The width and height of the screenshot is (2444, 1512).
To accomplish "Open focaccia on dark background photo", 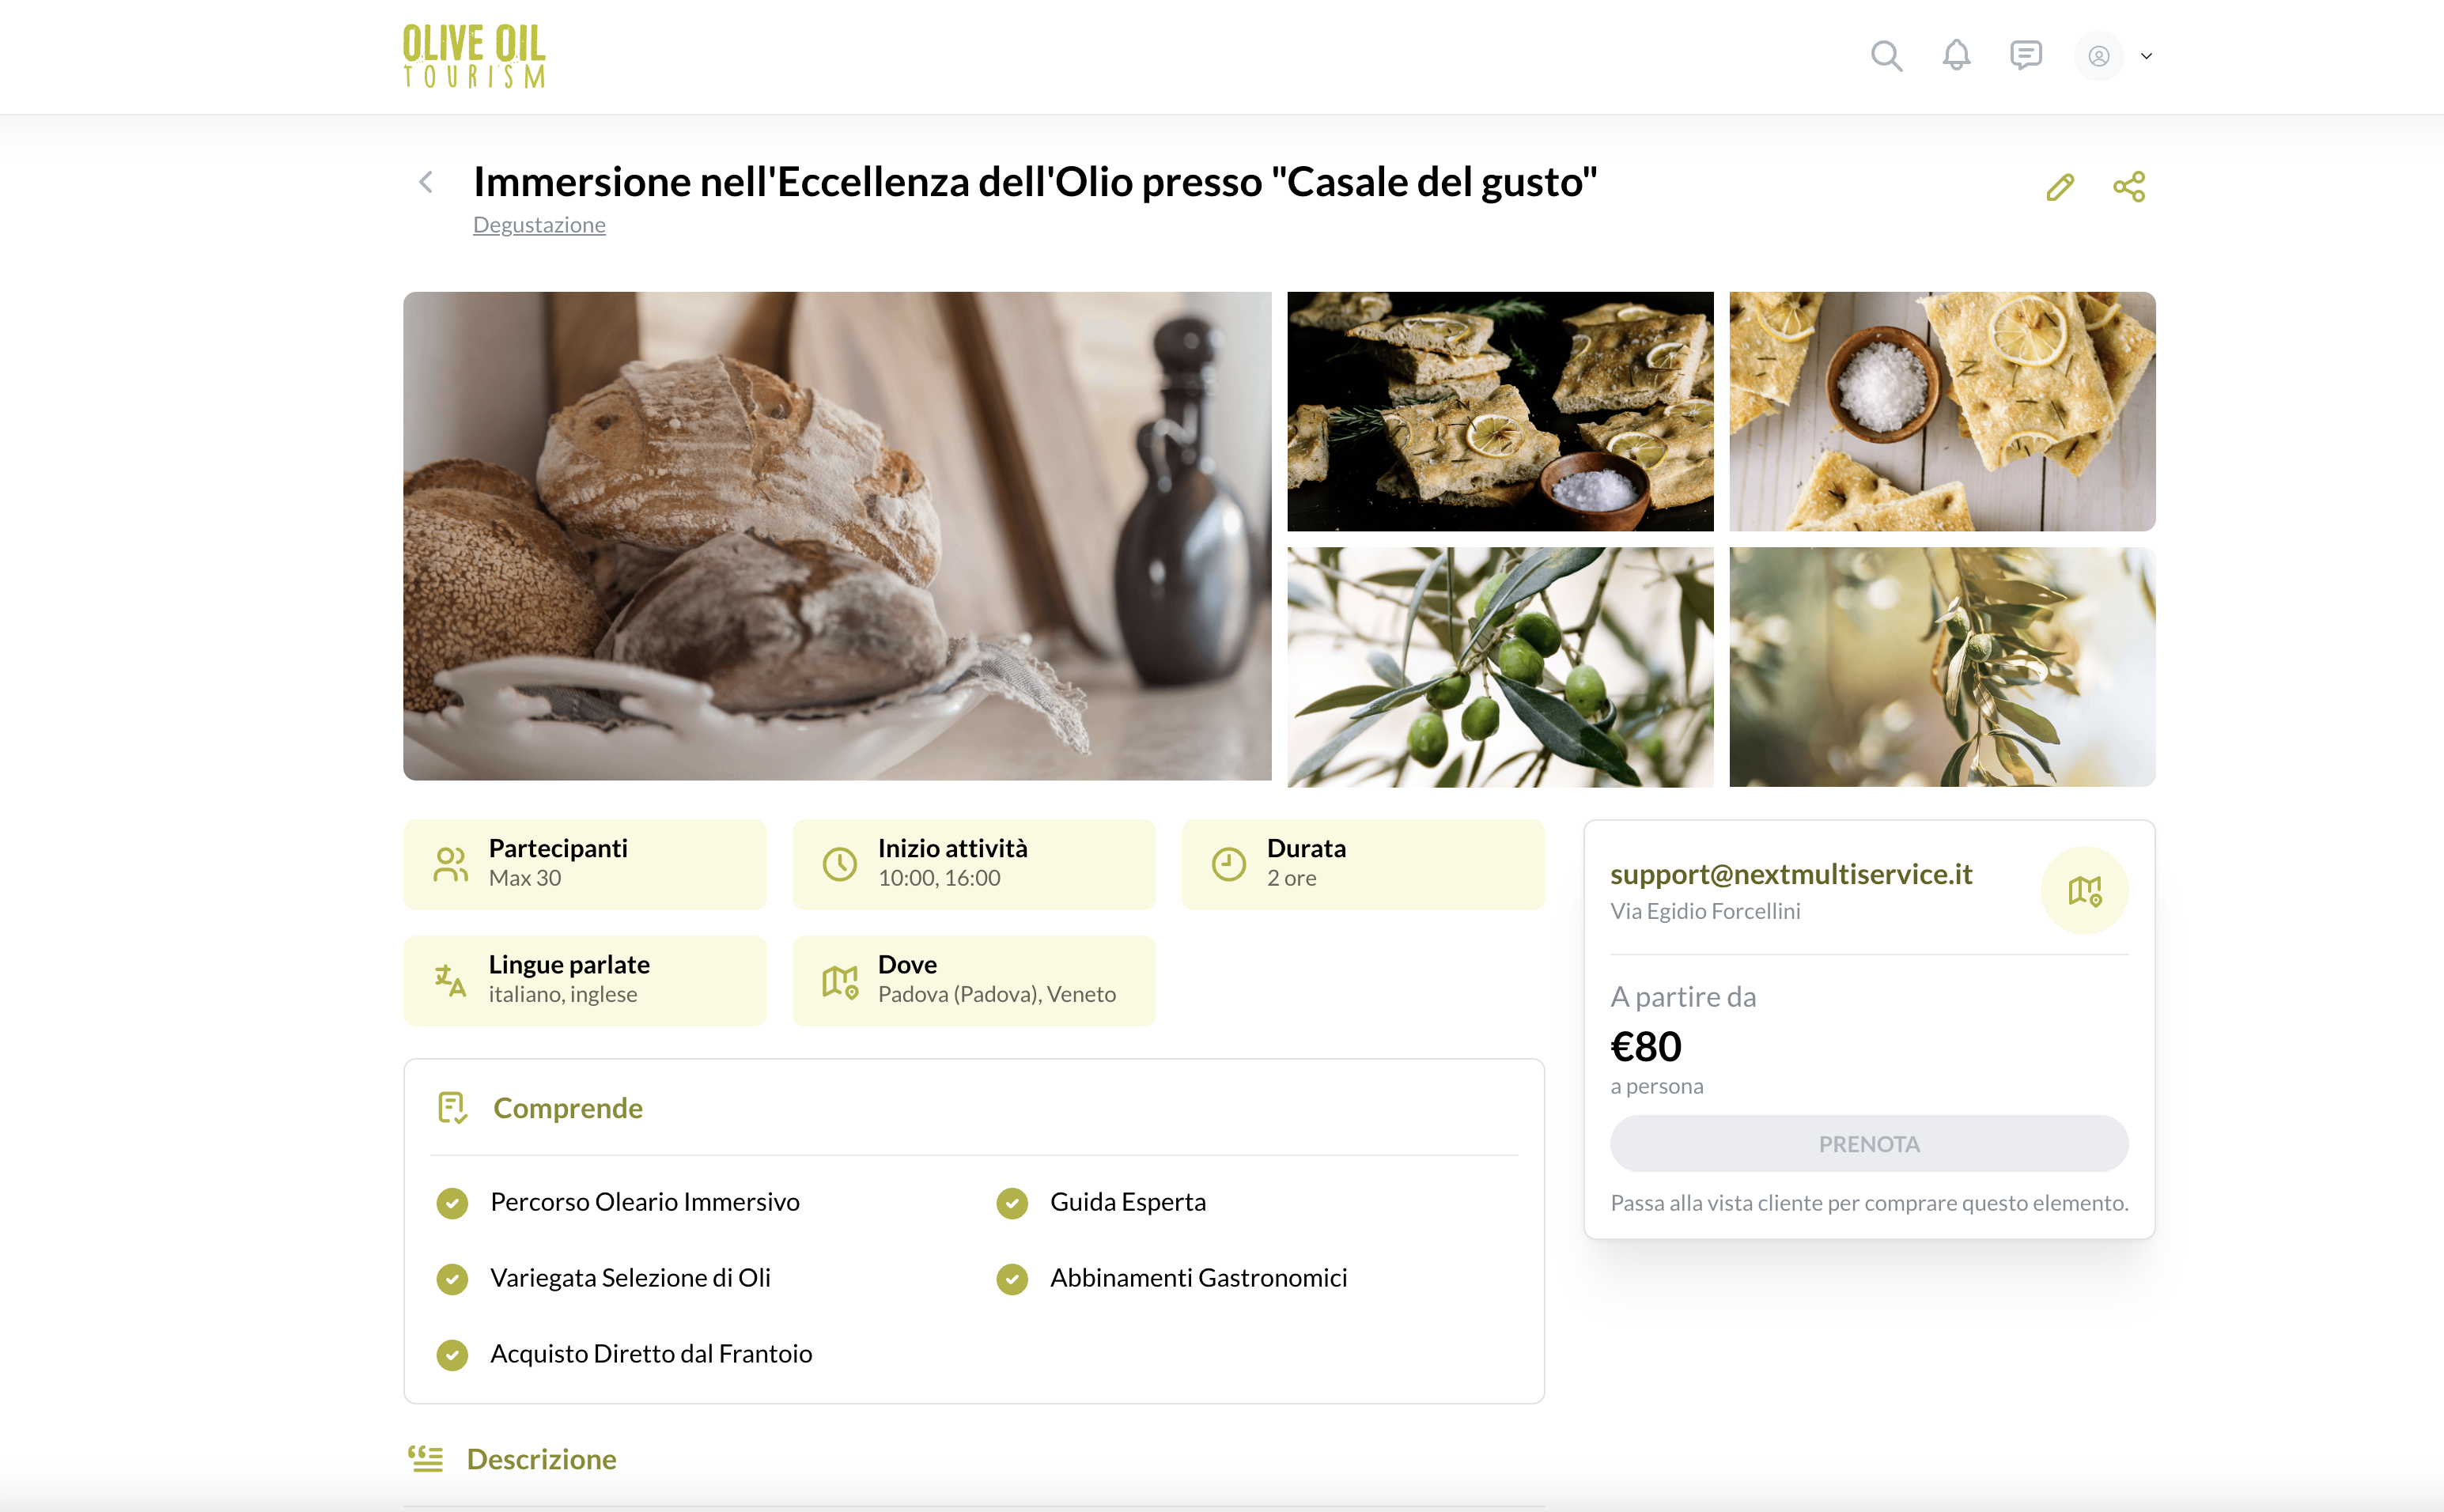I will [1500, 411].
